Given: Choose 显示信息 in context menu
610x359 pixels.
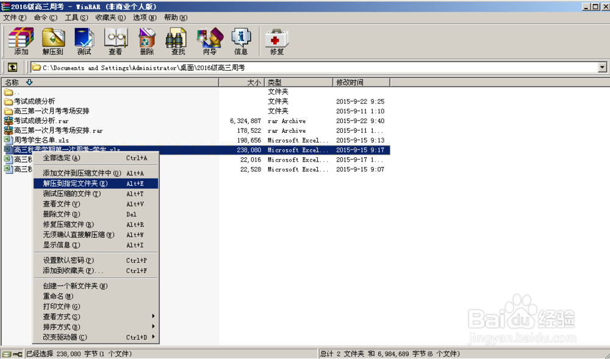Looking at the screenshot, I should pyautogui.click(x=96, y=245).
